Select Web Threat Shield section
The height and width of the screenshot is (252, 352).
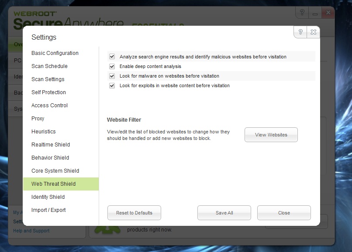(x=61, y=184)
